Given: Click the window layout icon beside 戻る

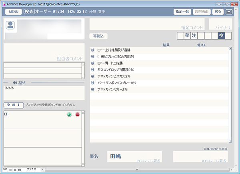Looking at the screenshot, I should tap(229, 12).
